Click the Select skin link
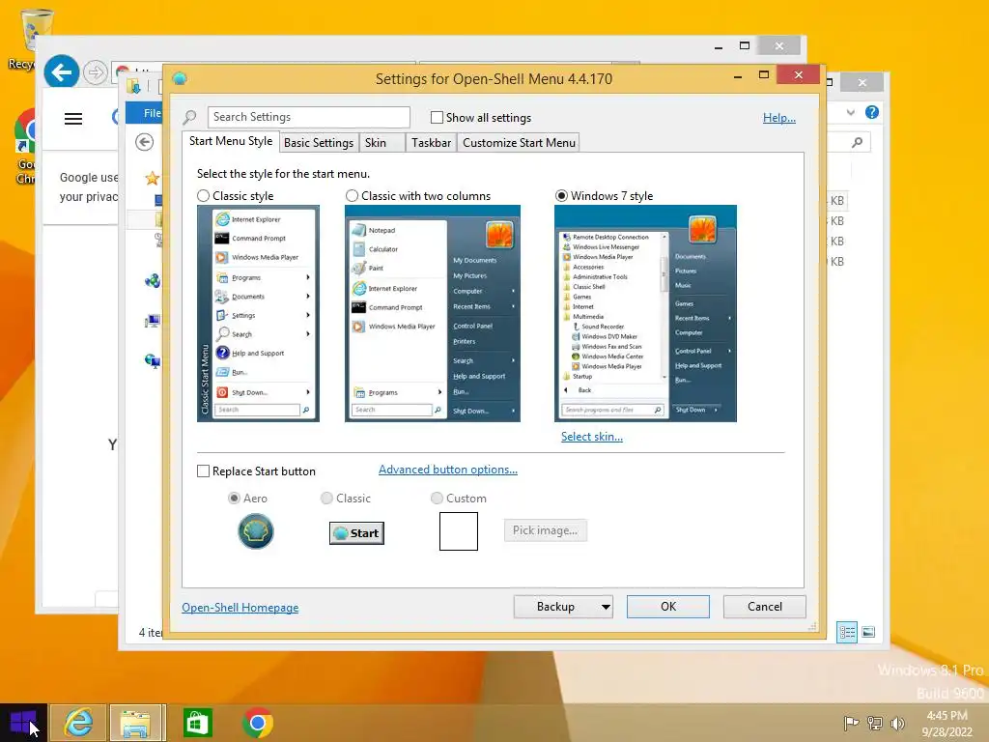Image resolution: width=989 pixels, height=742 pixels. (592, 437)
